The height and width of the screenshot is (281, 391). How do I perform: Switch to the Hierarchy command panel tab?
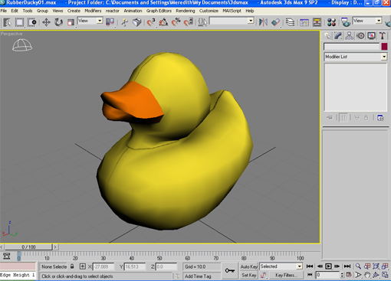[x=349, y=36]
